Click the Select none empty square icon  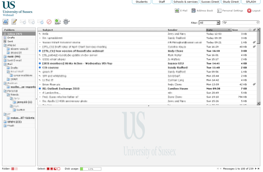point(59,169)
